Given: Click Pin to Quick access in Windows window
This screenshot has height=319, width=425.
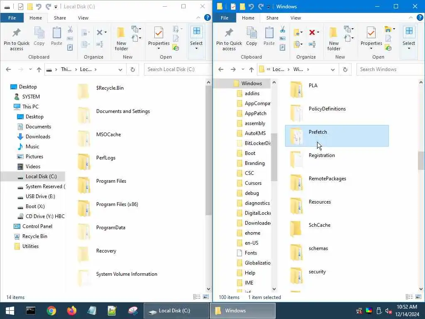Looking at the screenshot, I should (229, 39).
